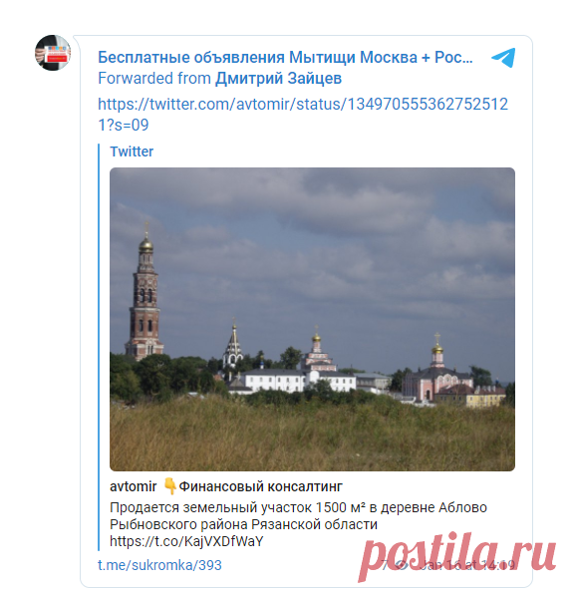Follow the twitter.com/avtomir status link
The image size is (576, 593).
tap(303, 115)
